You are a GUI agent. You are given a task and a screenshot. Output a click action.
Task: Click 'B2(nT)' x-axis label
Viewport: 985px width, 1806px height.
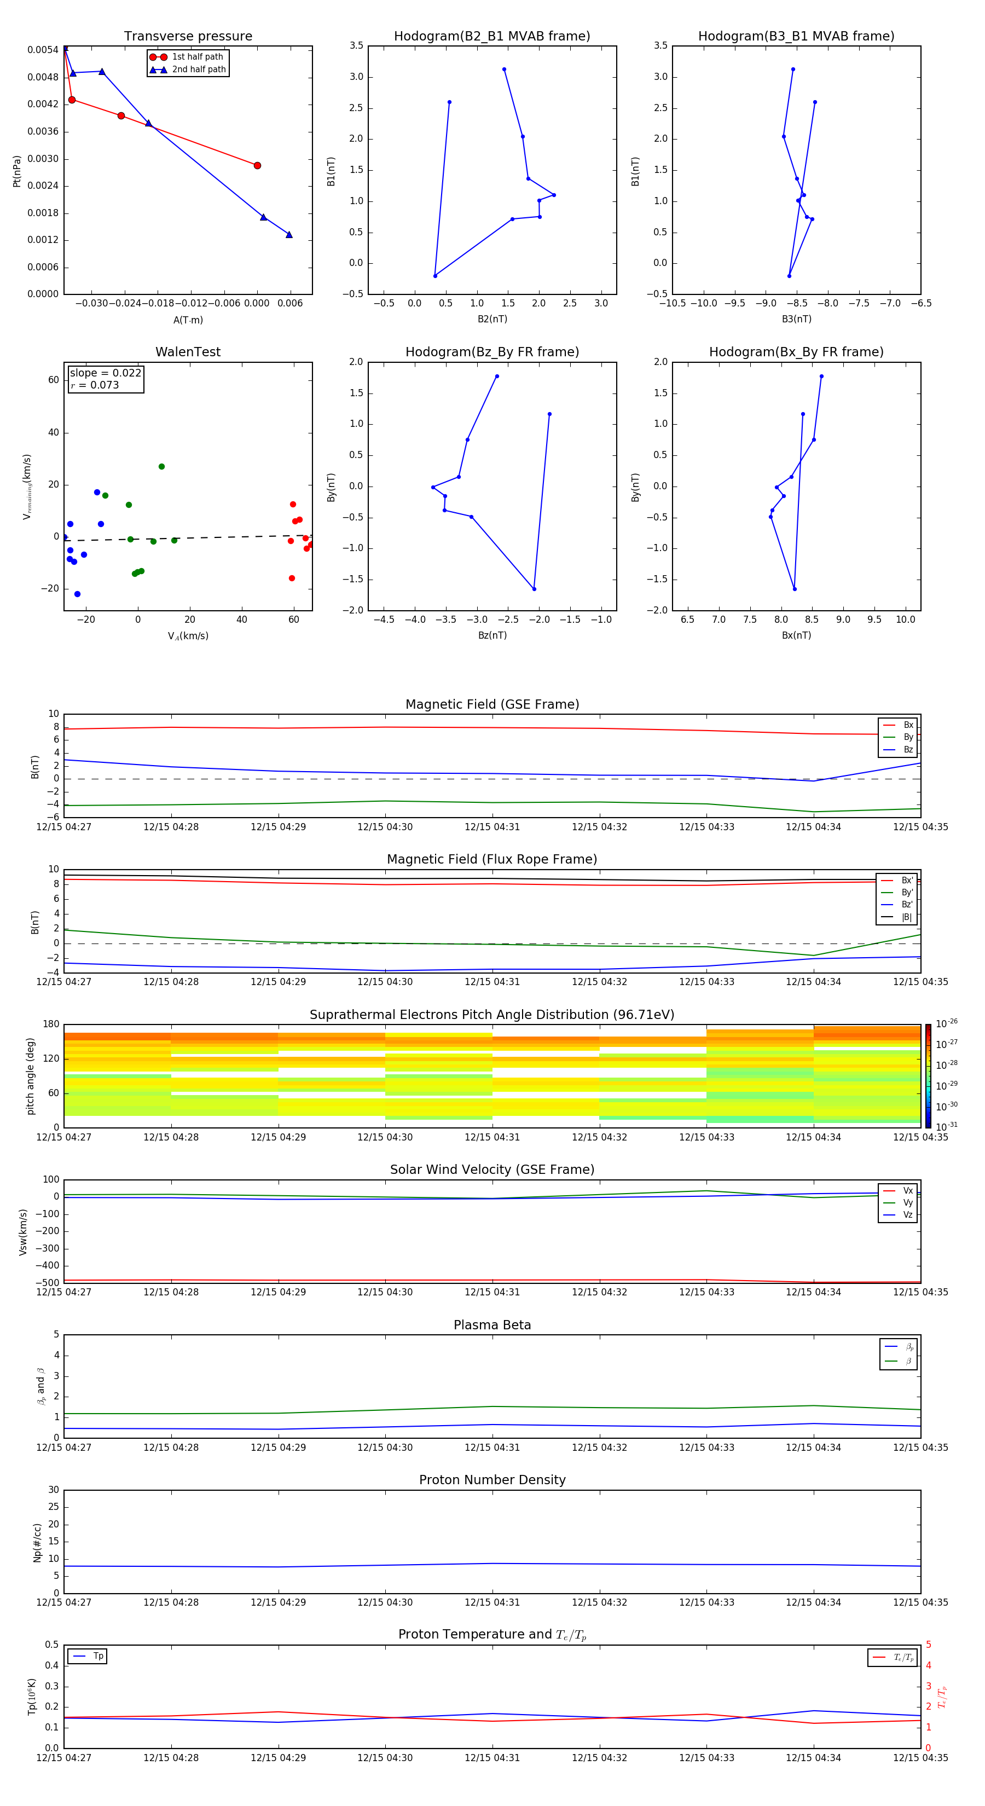pos(492,319)
